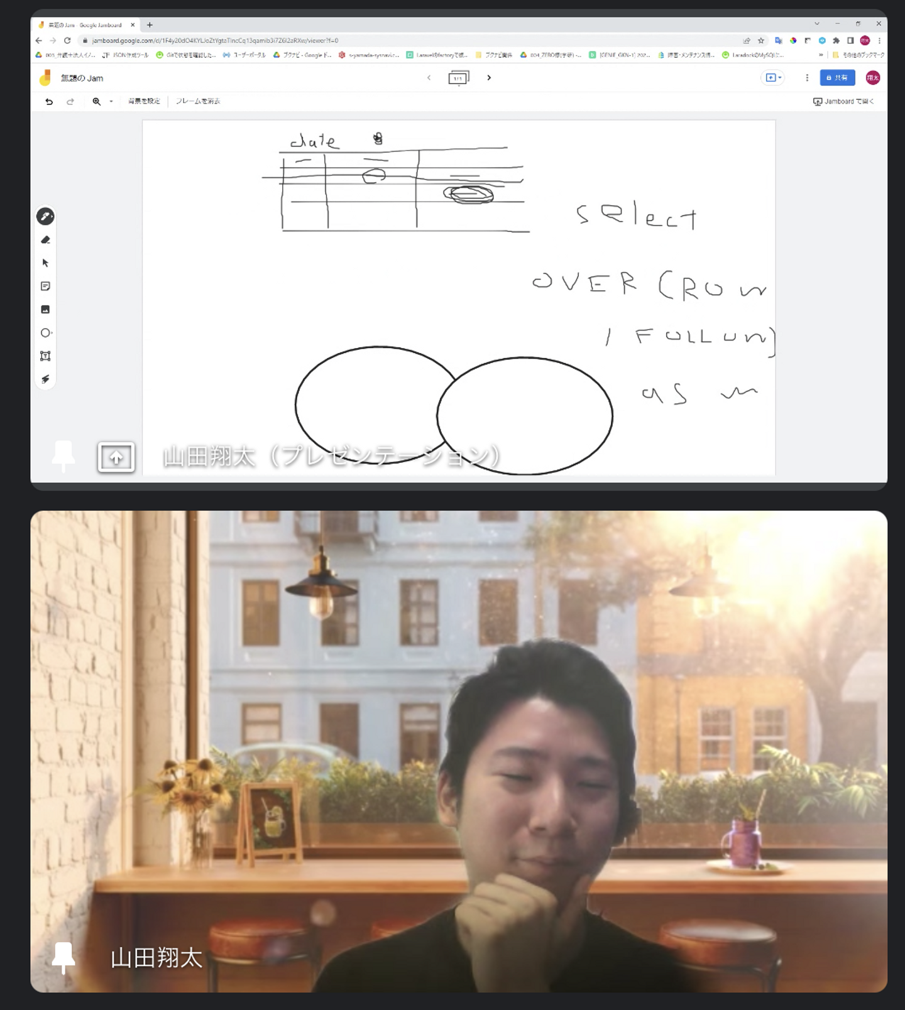905x1010 pixels.
Task: Click the zoom magnifier icon
Action: (97, 101)
